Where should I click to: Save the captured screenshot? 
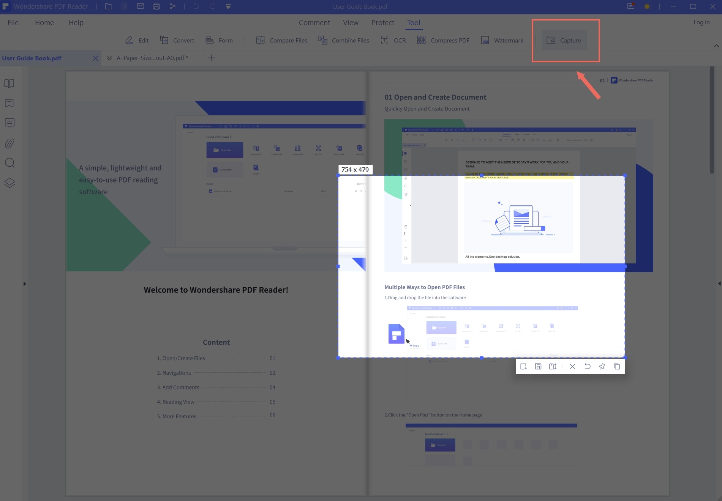(x=538, y=366)
